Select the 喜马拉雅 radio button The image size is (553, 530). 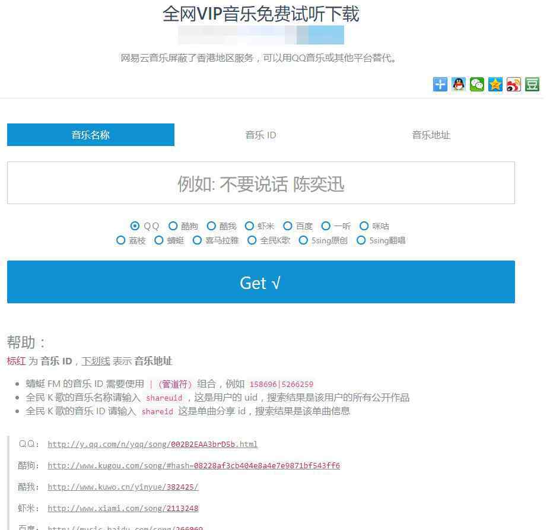point(197,240)
